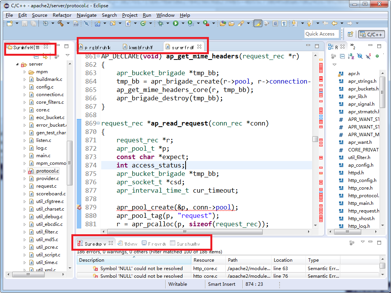Collapse All in the Outline panel
The height and width of the screenshot is (293, 391).
point(343,56)
